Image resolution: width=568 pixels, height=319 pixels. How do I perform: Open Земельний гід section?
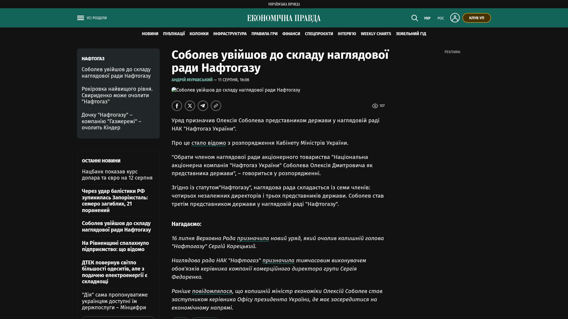[411, 34]
